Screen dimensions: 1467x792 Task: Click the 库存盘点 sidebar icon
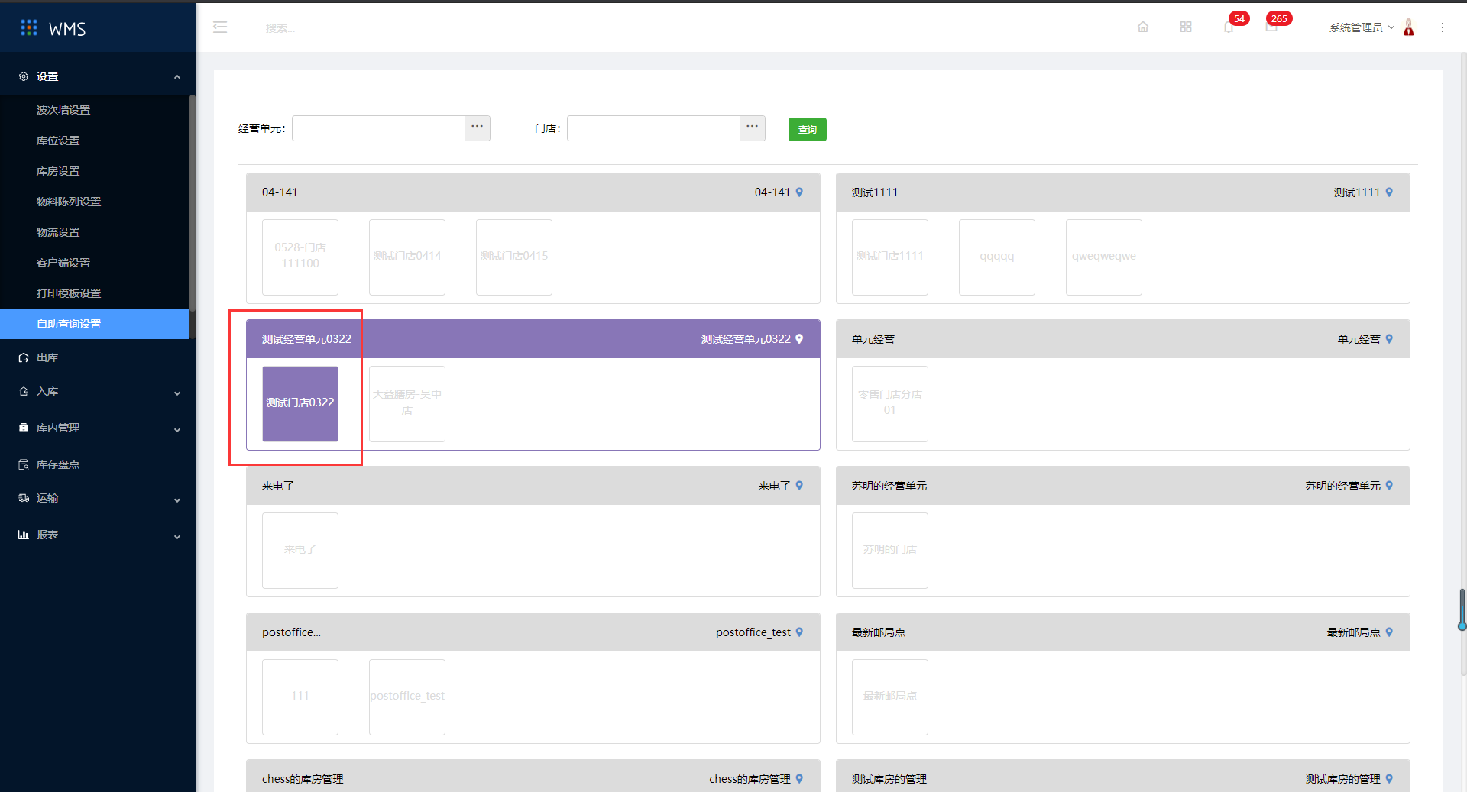click(x=24, y=464)
